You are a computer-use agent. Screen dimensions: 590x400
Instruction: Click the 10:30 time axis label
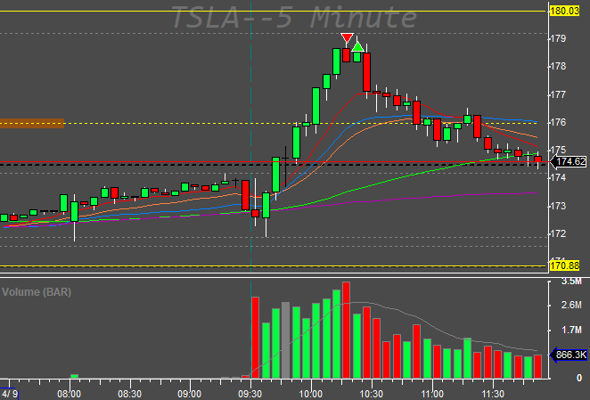[372, 394]
